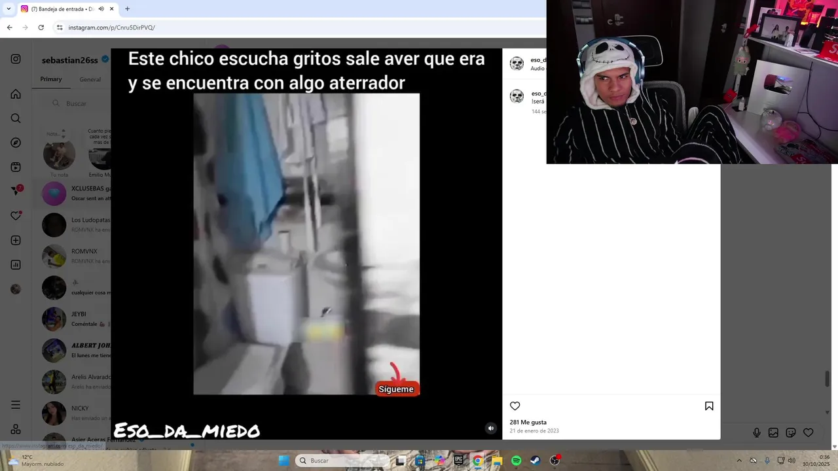The width and height of the screenshot is (838, 471).
Task: Click the add image icon in chat
Action: click(773, 432)
